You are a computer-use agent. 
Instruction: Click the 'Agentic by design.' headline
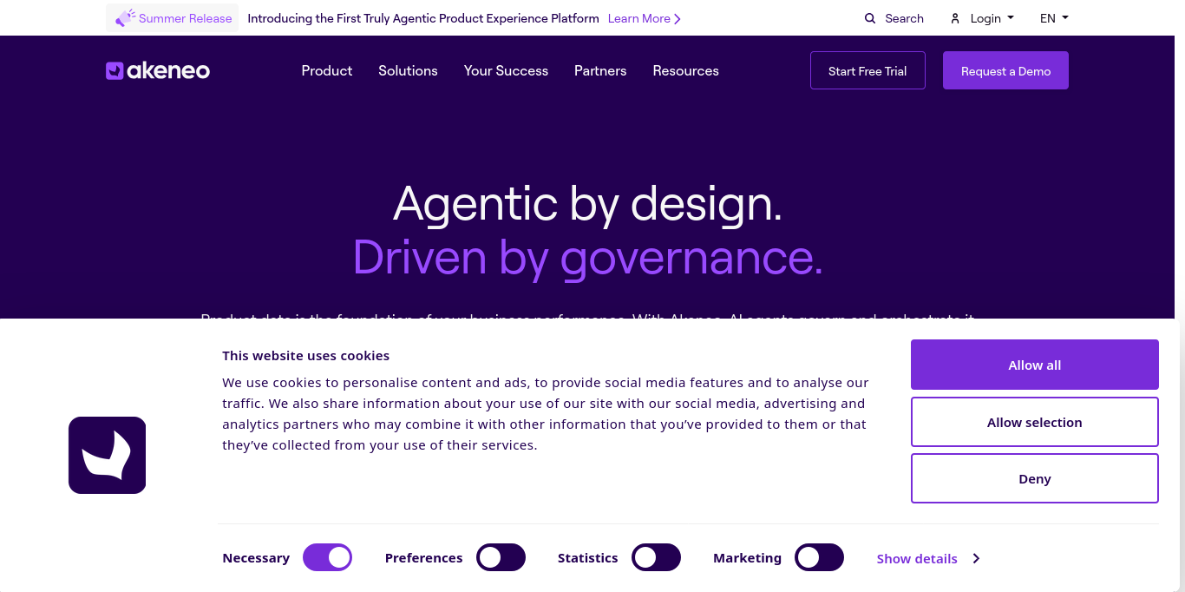click(x=588, y=204)
